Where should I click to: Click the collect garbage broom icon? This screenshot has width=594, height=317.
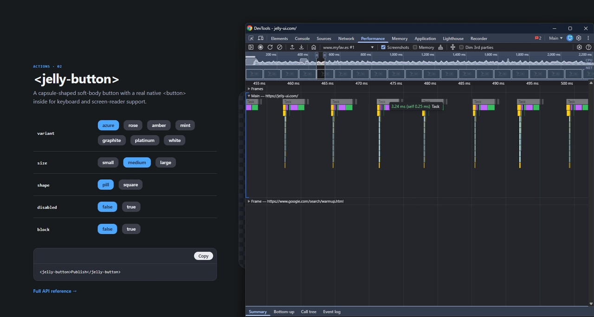[x=440, y=47]
